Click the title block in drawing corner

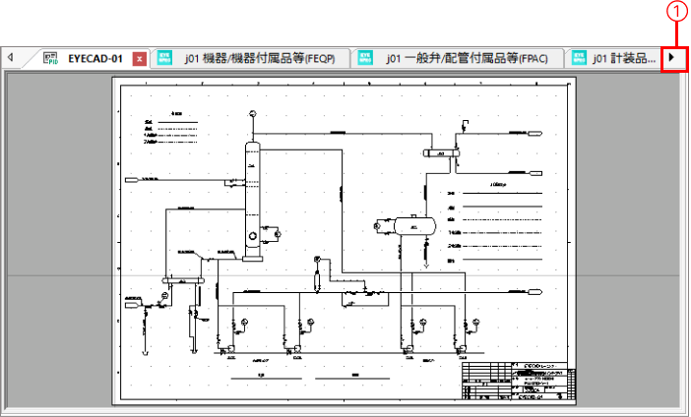pos(520,381)
